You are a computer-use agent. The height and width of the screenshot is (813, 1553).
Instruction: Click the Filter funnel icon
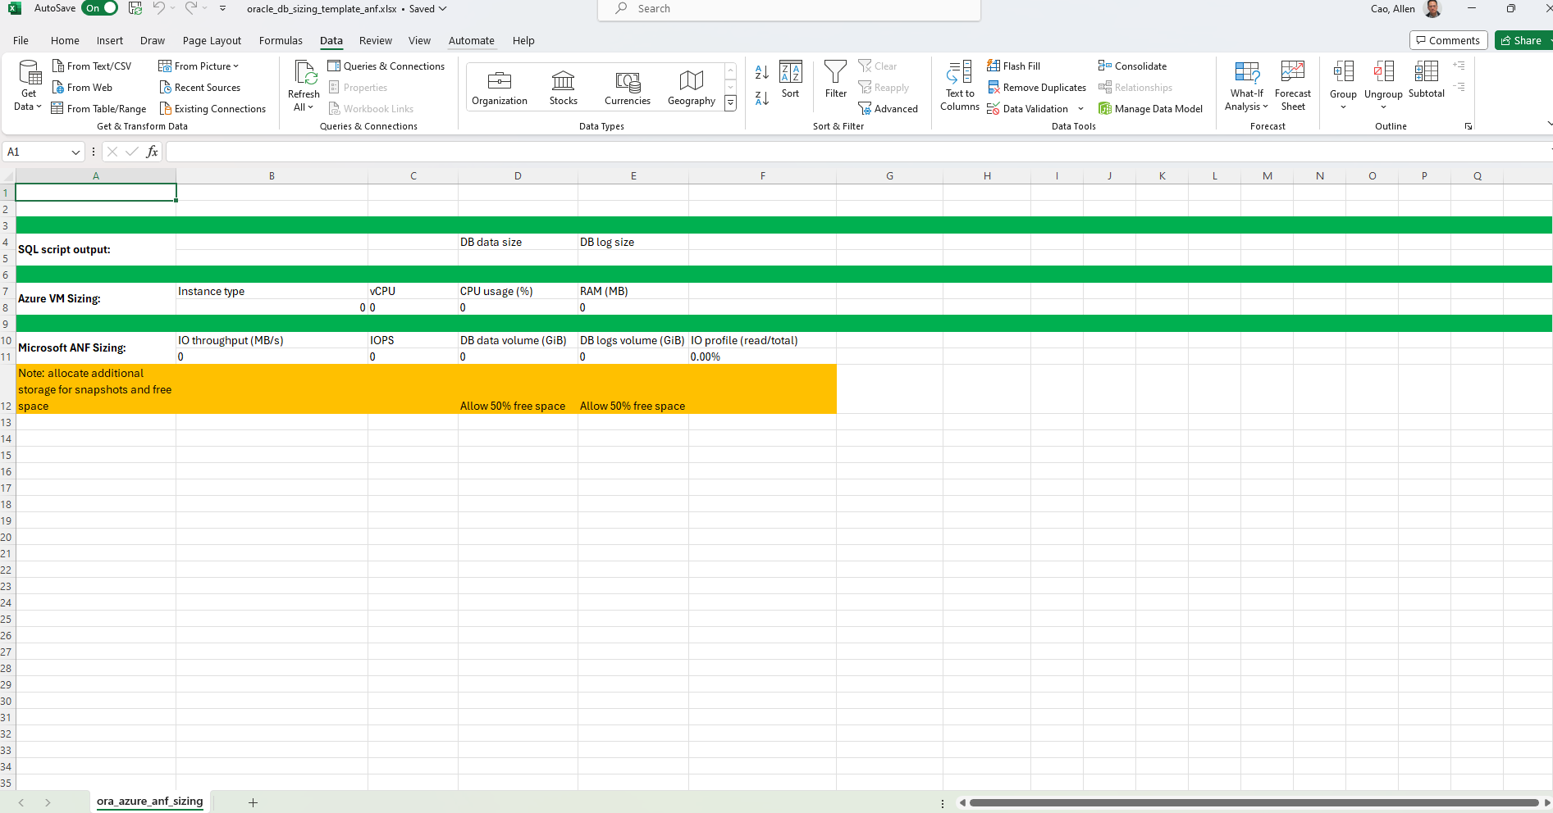[x=835, y=73]
